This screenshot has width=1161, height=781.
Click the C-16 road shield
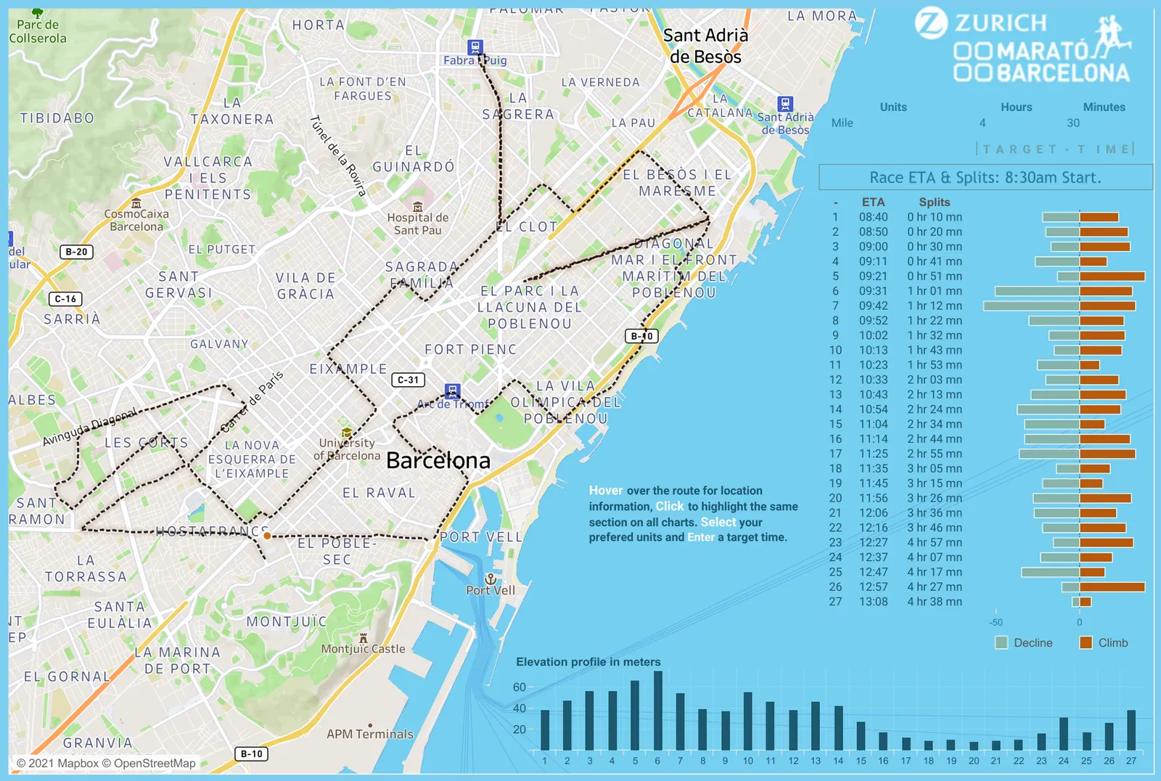[66, 298]
